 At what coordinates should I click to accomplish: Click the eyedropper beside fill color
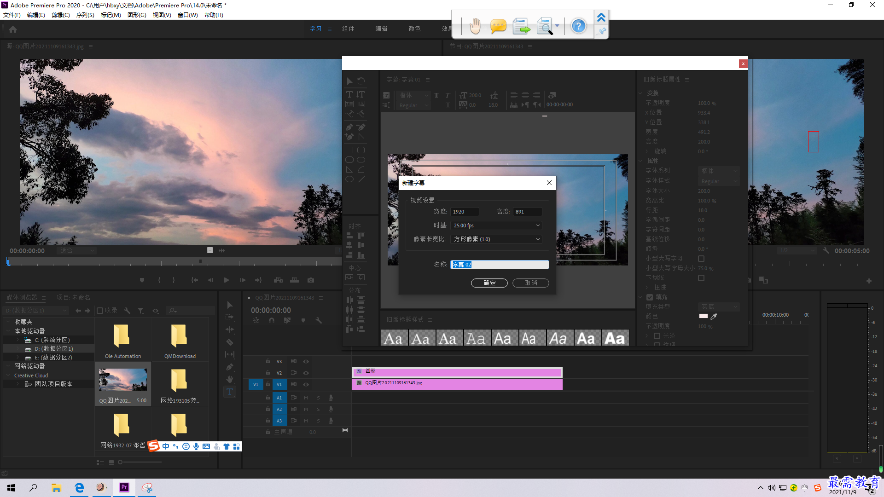click(714, 316)
